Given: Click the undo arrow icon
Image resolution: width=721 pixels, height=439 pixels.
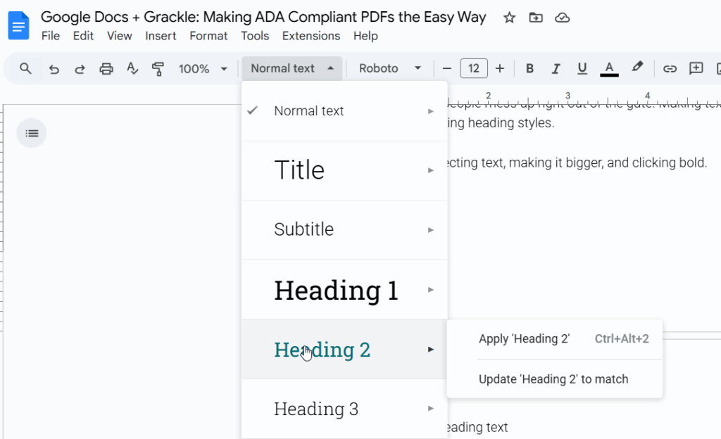Looking at the screenshot, I should click(54, 69).
